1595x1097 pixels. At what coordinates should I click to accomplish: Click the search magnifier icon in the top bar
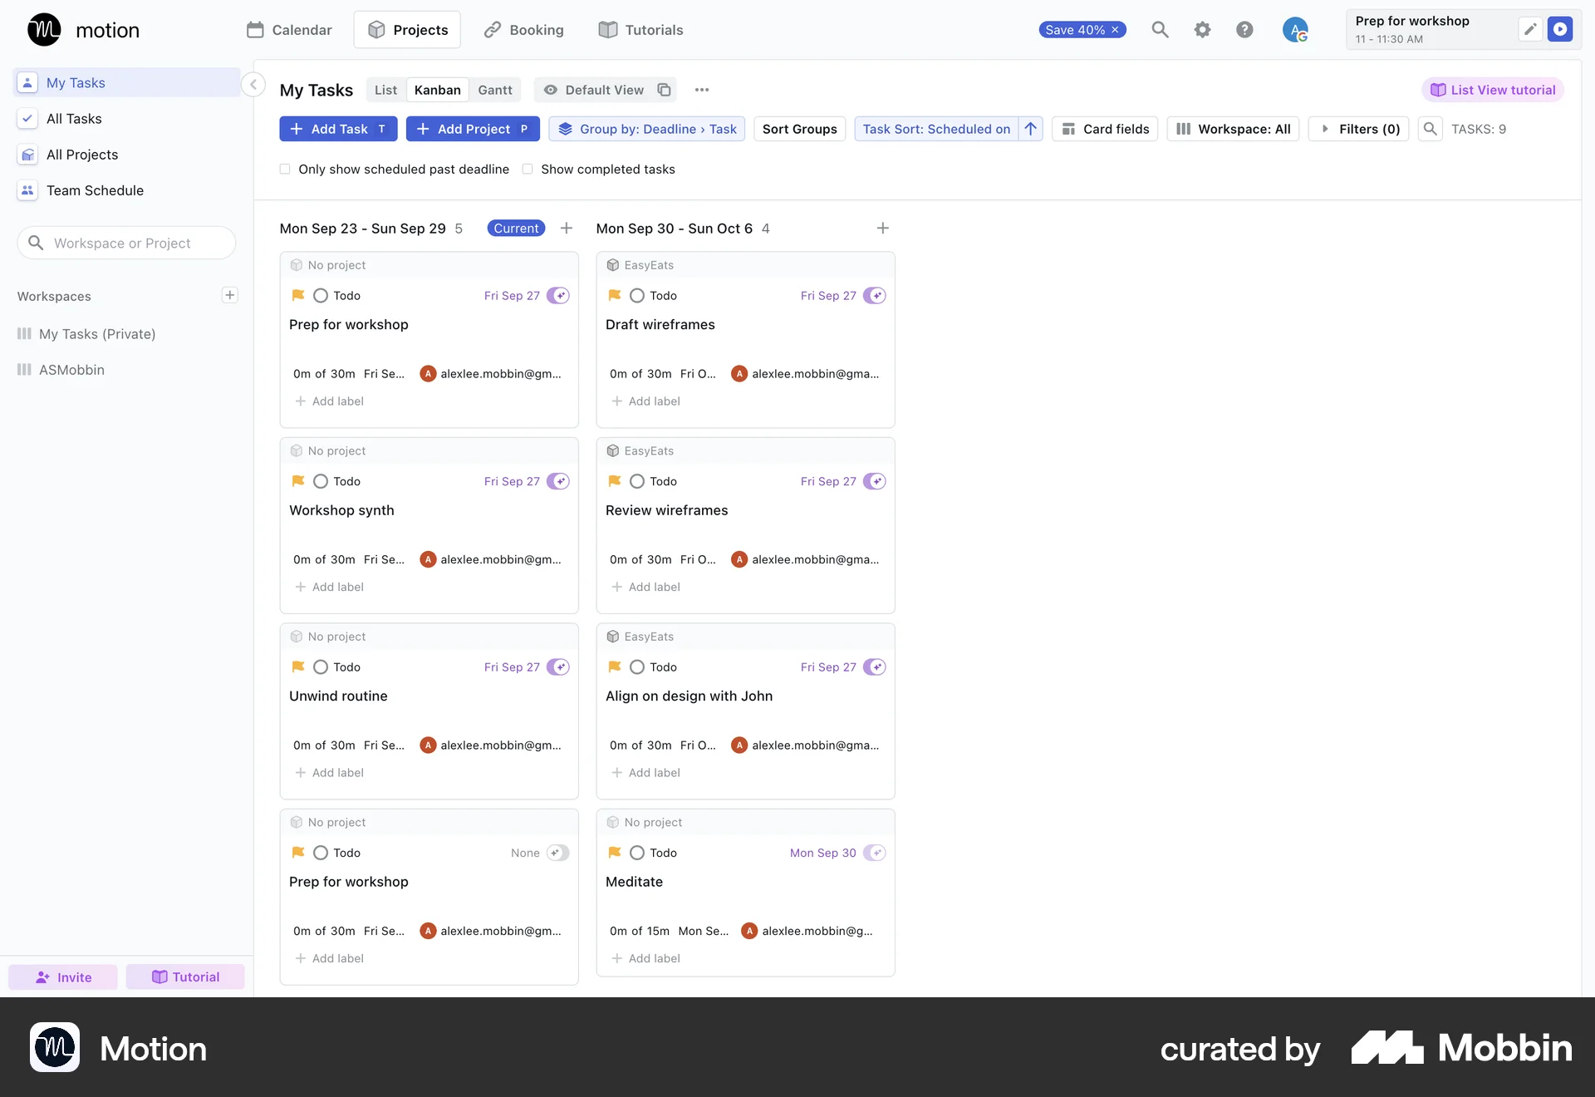[x=1160, y=29]
